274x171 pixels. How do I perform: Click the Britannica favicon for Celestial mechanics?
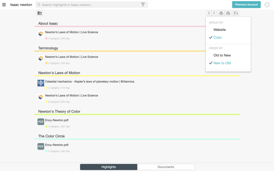tap(41, 83)
